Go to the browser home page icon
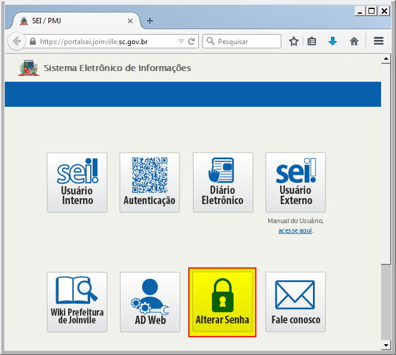Viewport: 396px width, 355px height. 354,41
